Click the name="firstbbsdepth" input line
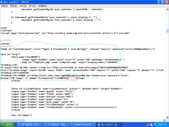 click(x=45, y=105)
